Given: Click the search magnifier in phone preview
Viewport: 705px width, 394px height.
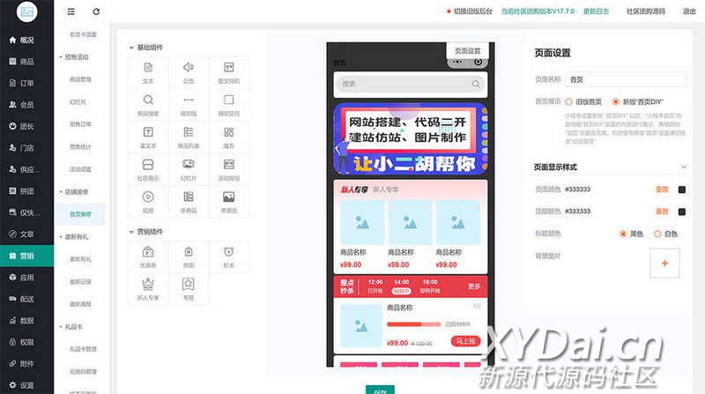Looking at the screenshot, I should [x=476, y=84].
